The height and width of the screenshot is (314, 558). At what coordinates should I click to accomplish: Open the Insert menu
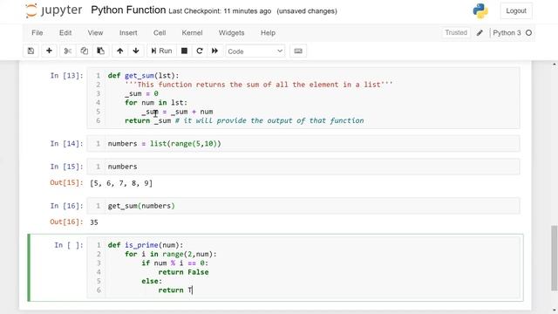(128, 33)
